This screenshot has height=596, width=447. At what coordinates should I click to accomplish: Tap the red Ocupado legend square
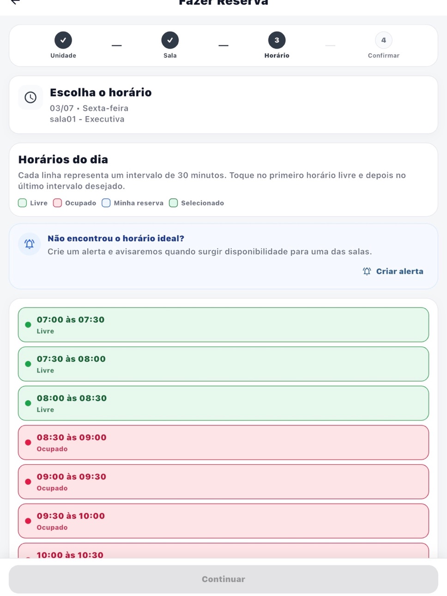coord(57,203)
